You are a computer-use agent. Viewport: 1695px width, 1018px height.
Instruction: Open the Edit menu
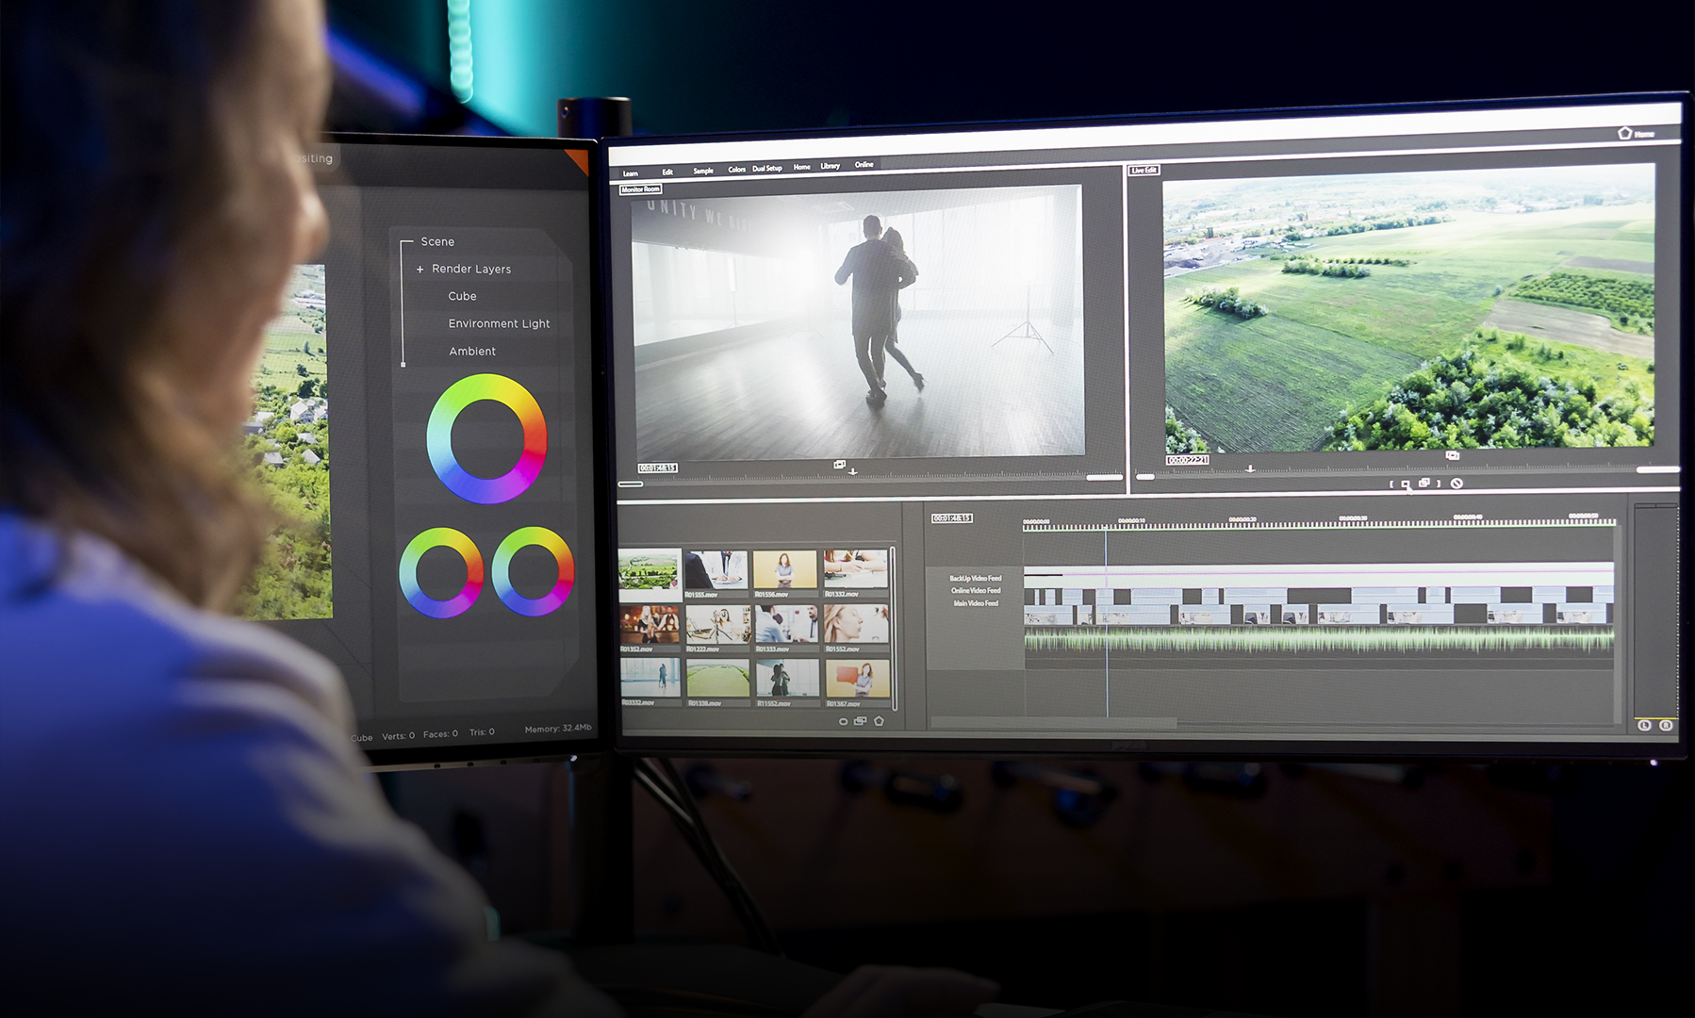click(x=667, y=172)
